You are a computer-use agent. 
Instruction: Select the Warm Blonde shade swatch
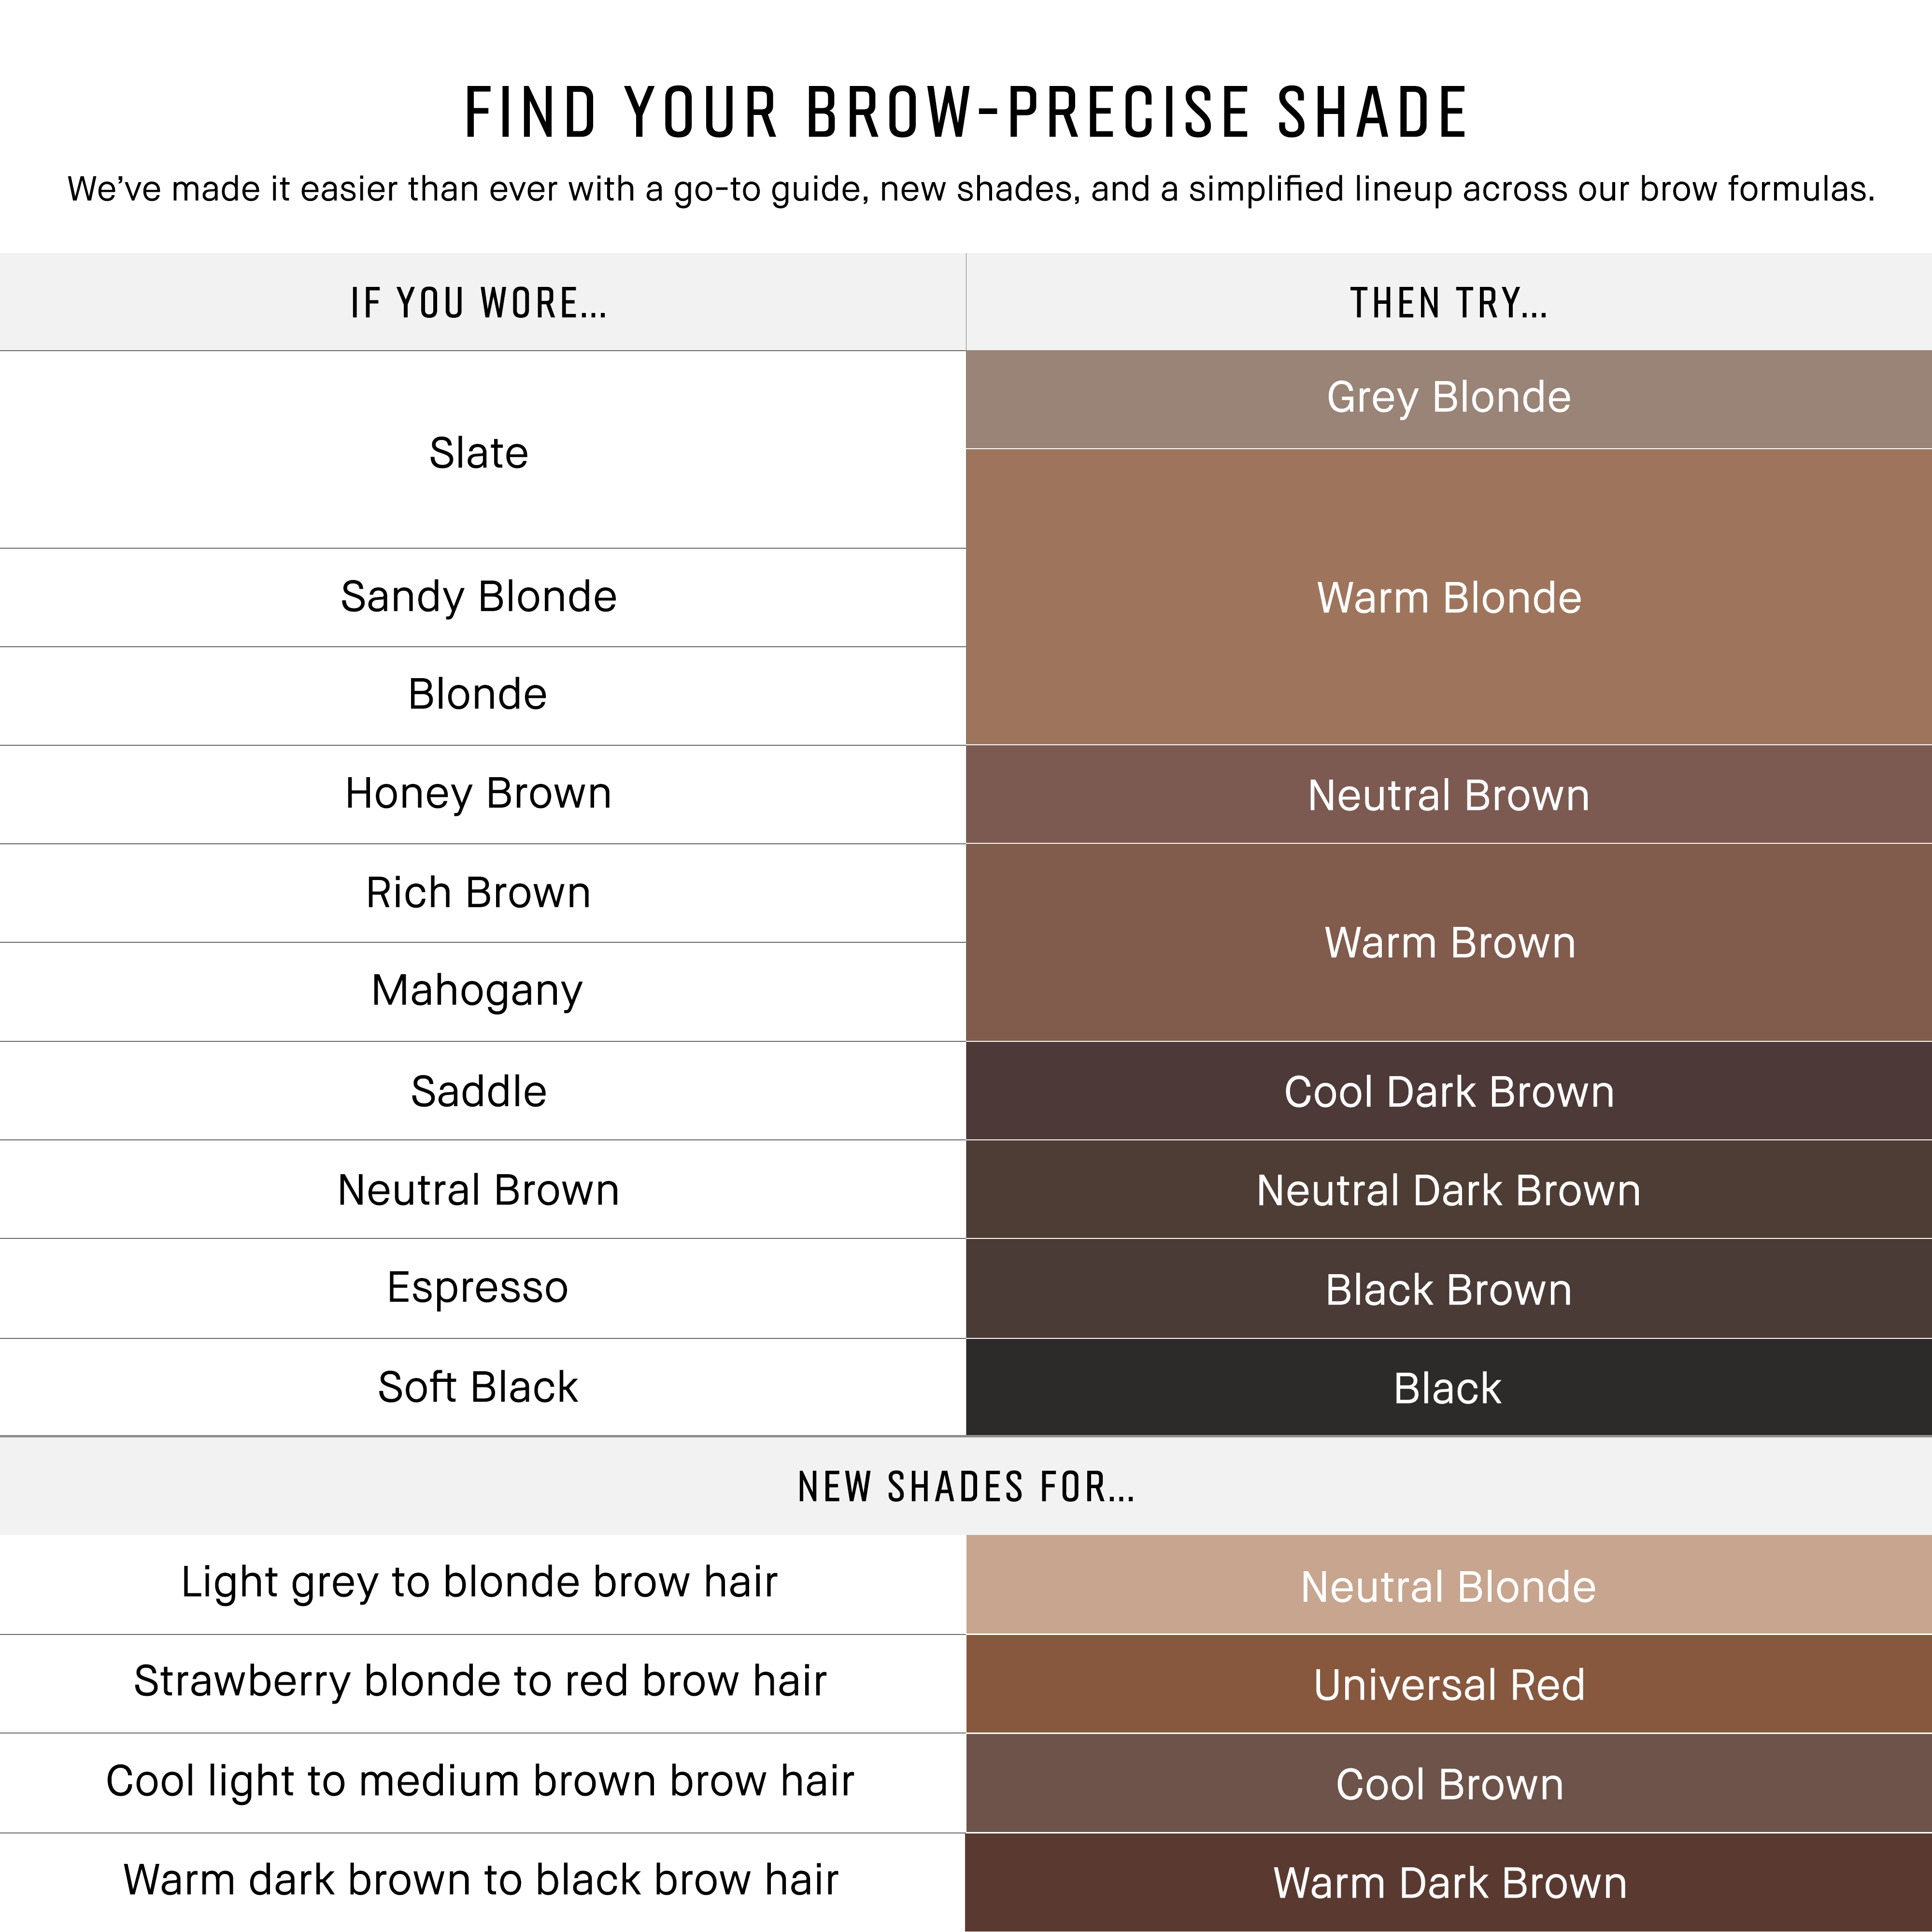1448,597
